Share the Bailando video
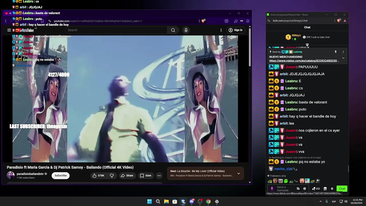366x206 pixels. pyautogui.click(x=127, y=175)
